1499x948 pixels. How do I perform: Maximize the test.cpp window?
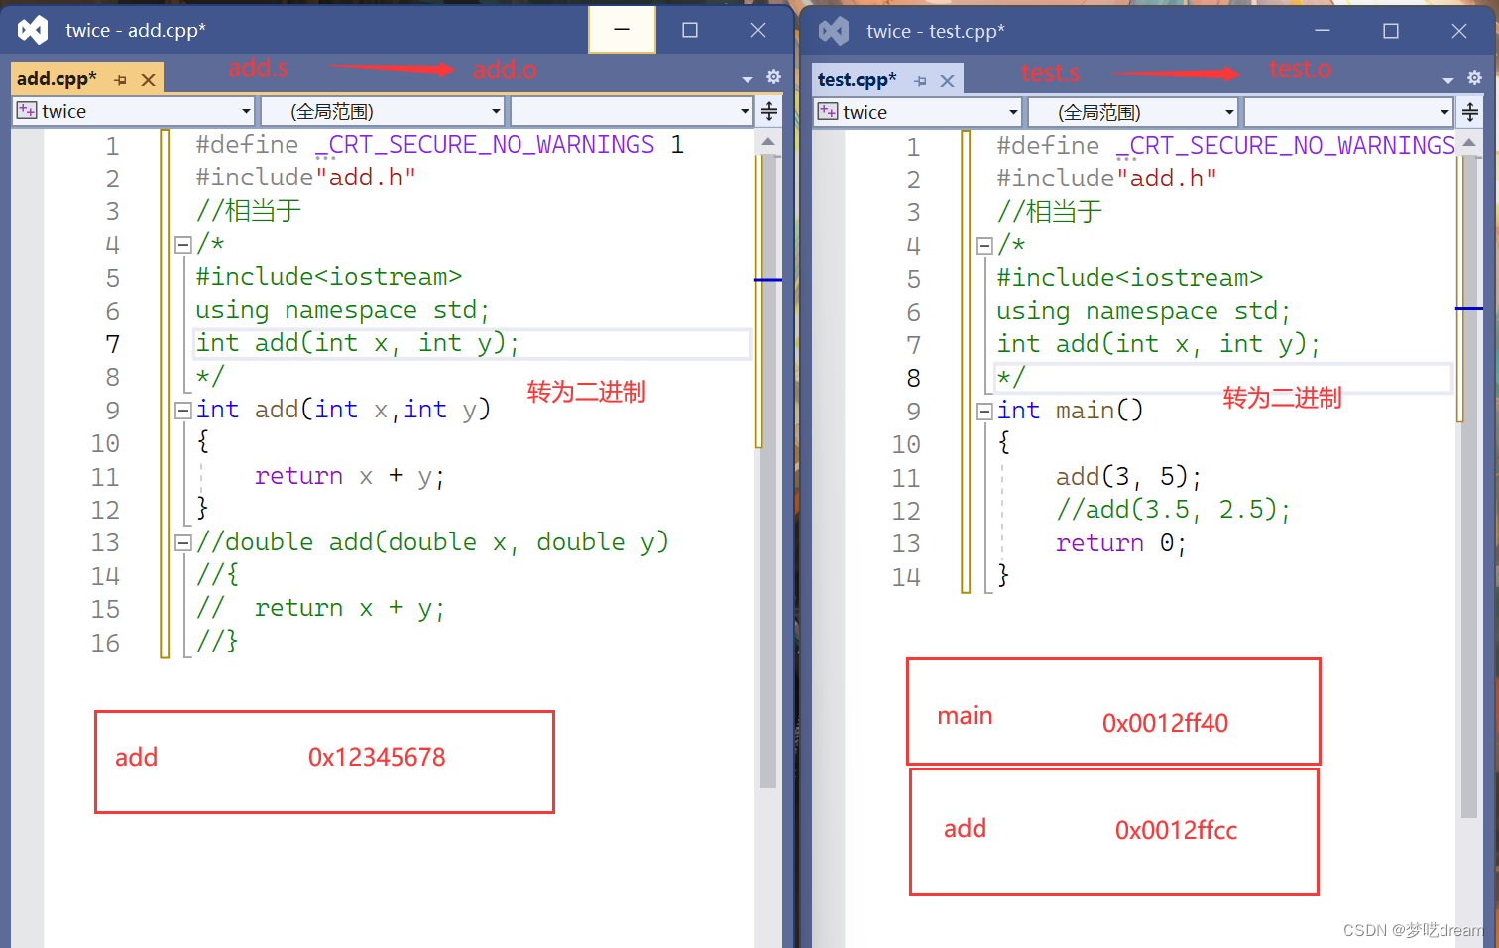tap(1391, 31)
